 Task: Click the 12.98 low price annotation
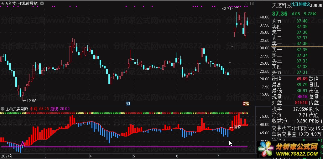click(x=31, y=101)
